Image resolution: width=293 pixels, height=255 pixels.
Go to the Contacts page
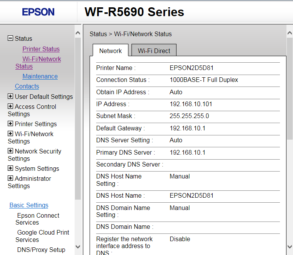click(x=27, y=86)
